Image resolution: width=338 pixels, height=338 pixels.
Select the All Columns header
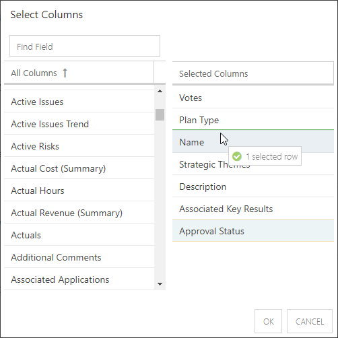tap(79, 73)
